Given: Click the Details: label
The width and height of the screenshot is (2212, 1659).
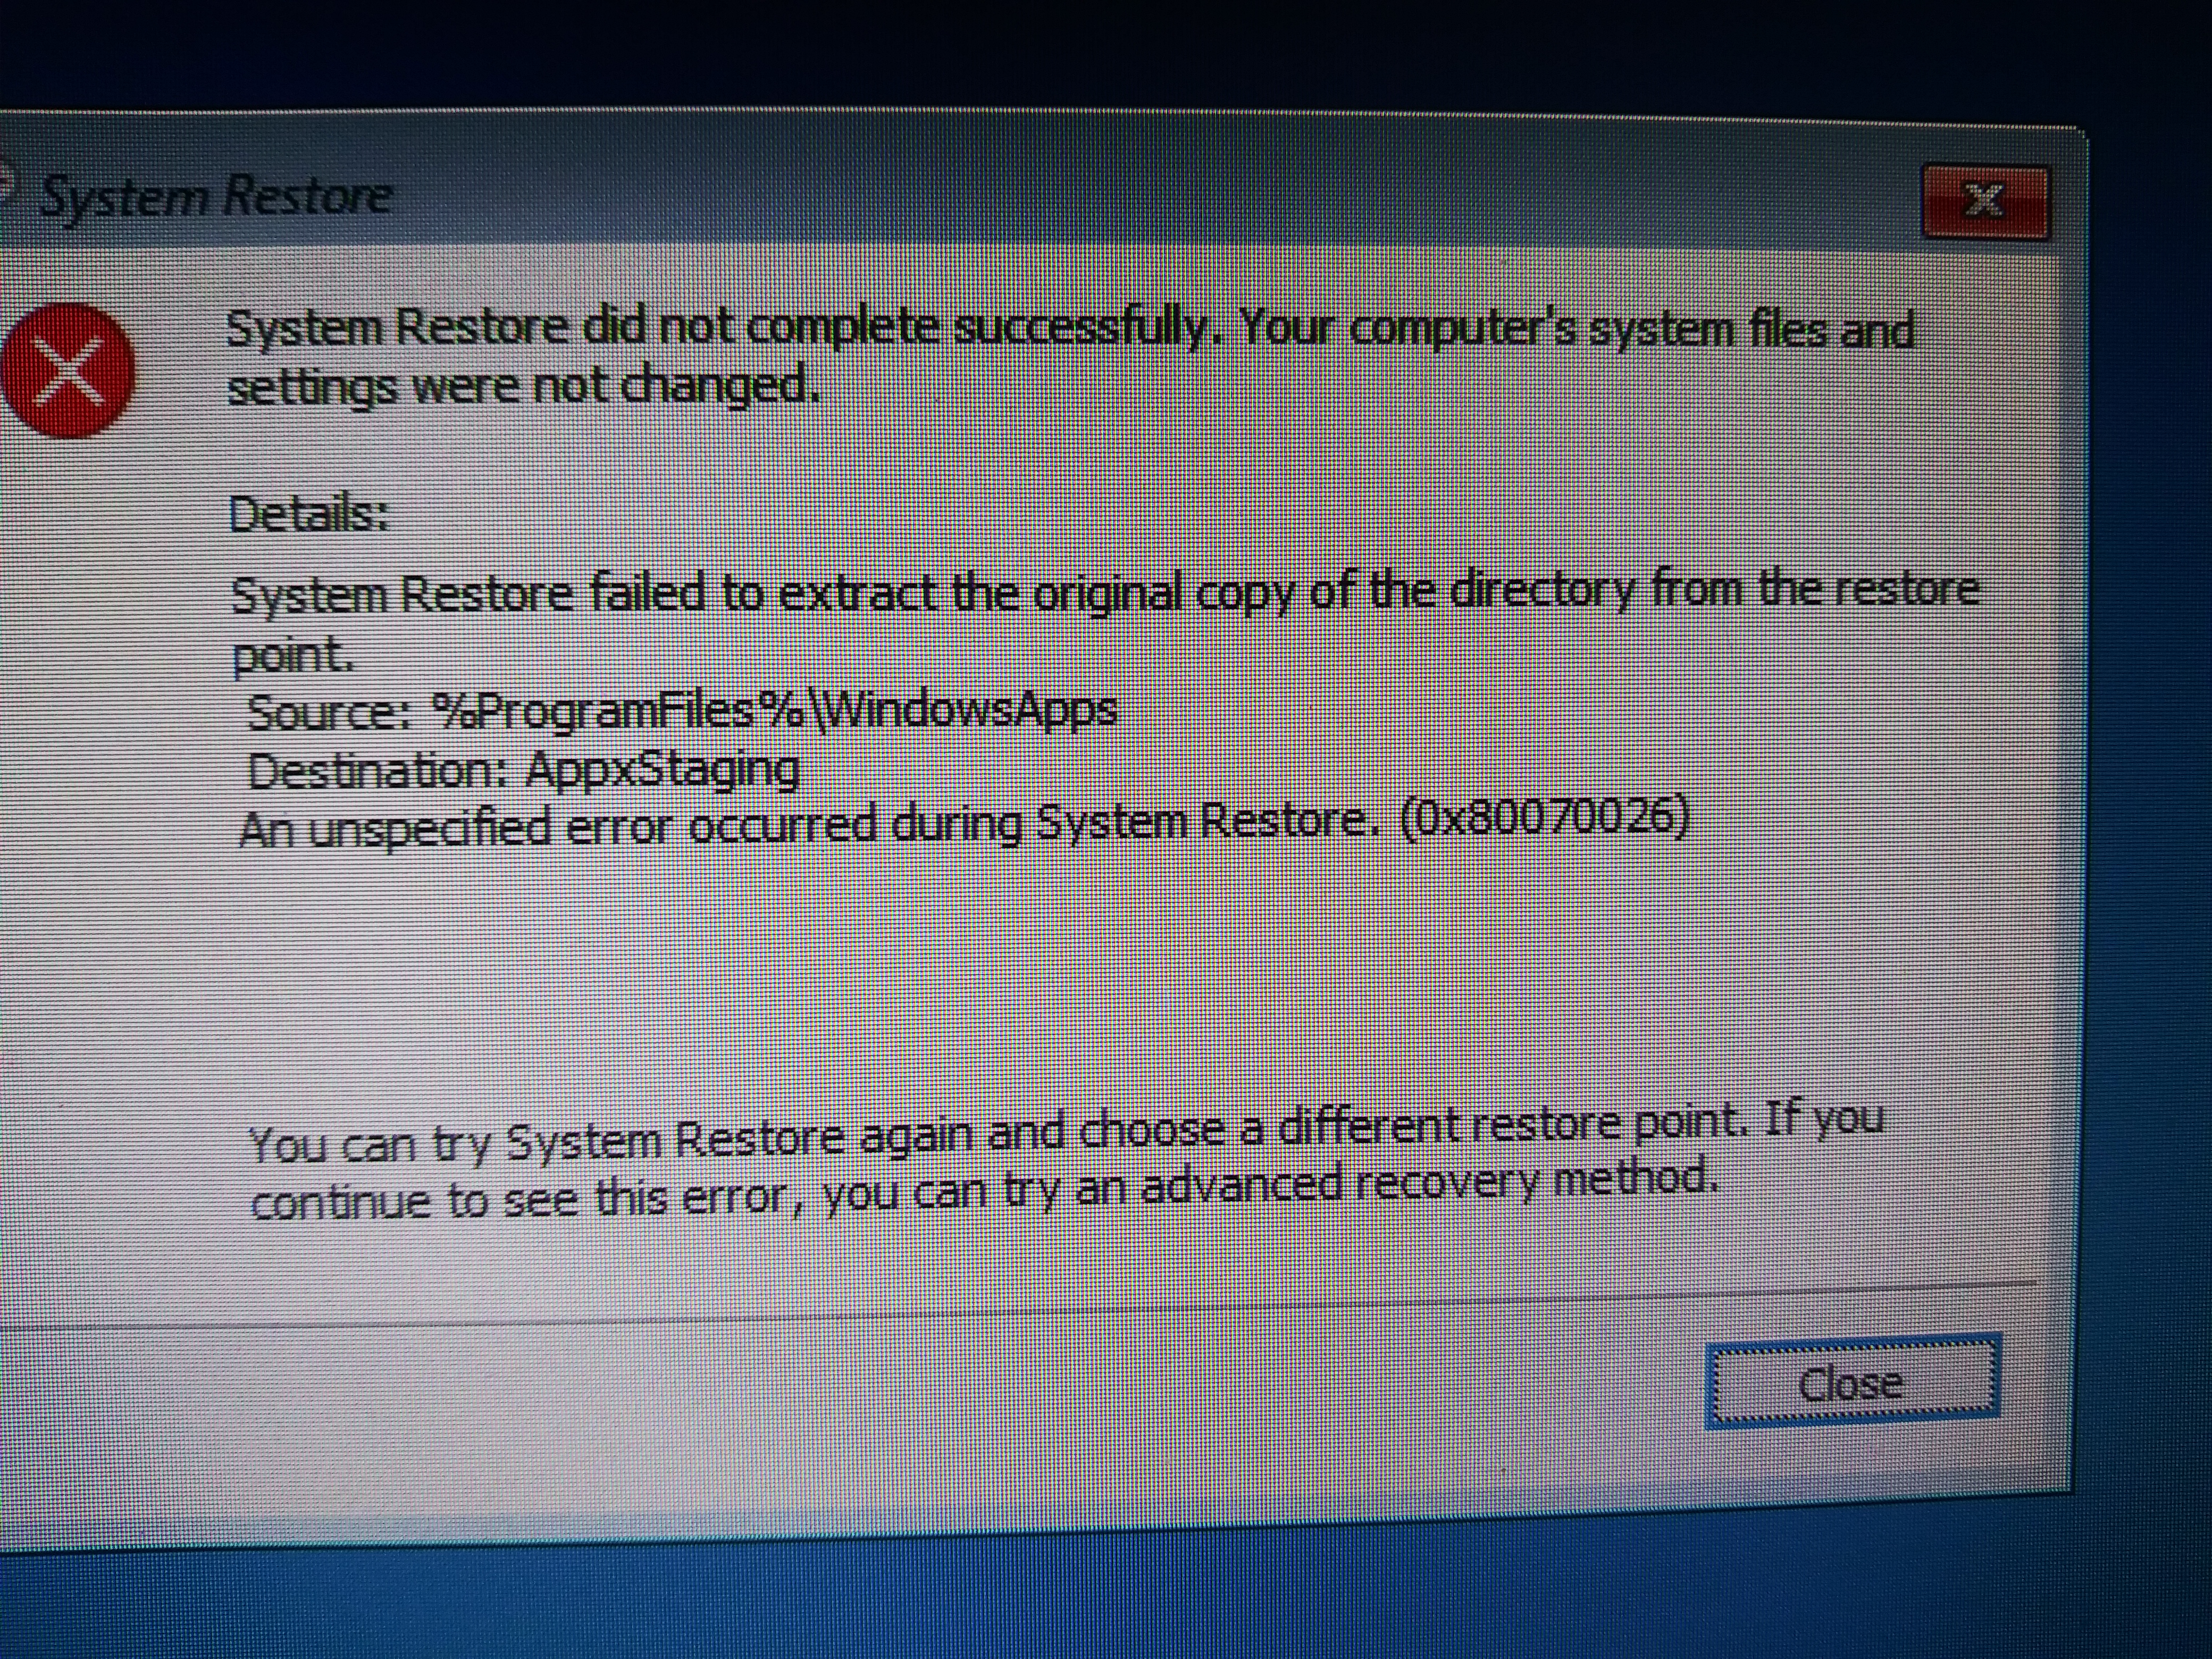Looking at the screenshot, I should point(309,515).
